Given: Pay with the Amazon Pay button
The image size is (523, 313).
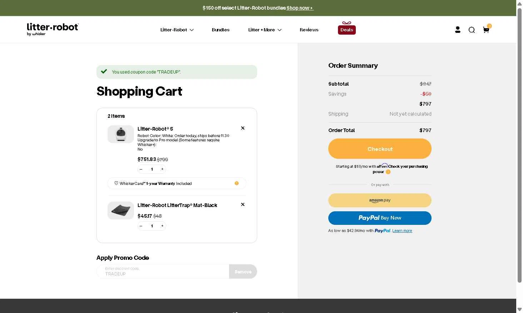Looking at the screenshot, I should point(380,200).
